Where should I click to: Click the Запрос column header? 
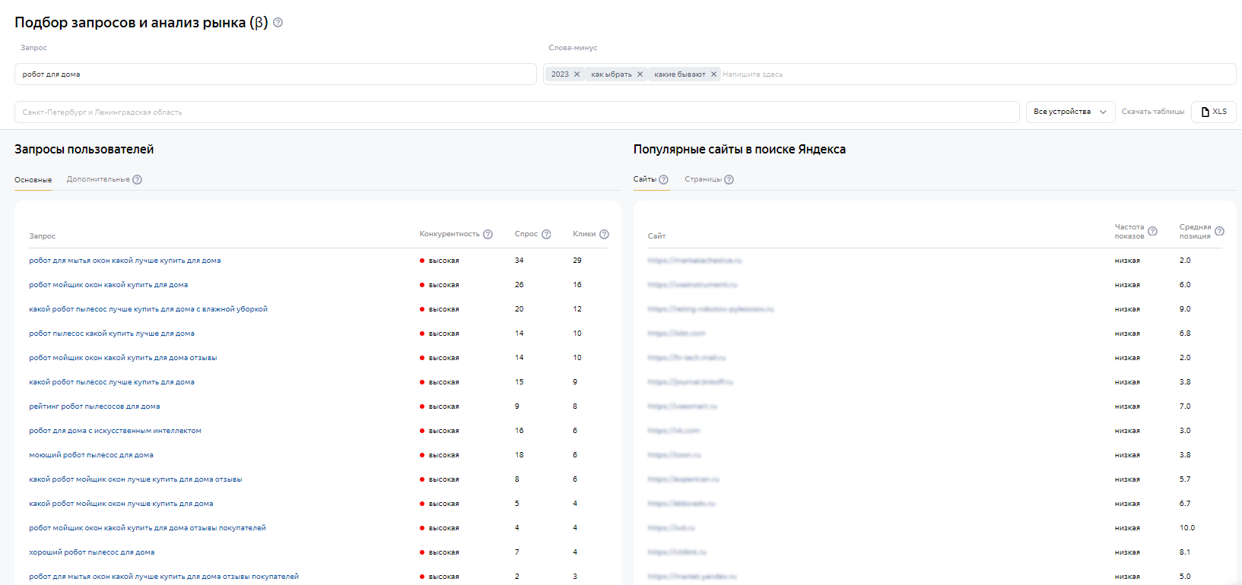42,236
